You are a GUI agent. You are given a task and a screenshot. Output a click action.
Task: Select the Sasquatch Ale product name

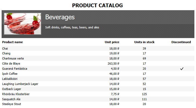point(11,99)
